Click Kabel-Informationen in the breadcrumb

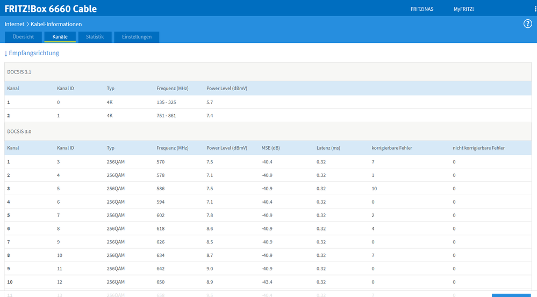coord(56,24)
